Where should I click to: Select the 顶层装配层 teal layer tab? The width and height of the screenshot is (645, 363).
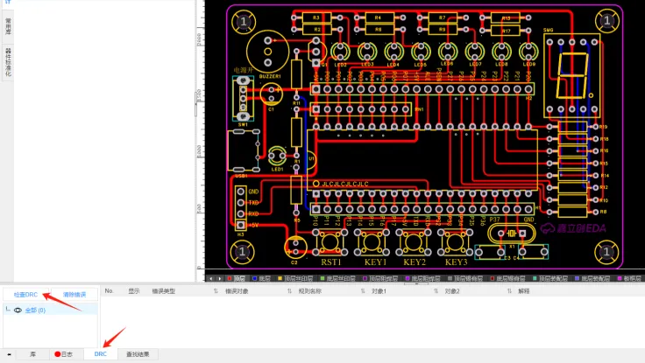point(551,278)
